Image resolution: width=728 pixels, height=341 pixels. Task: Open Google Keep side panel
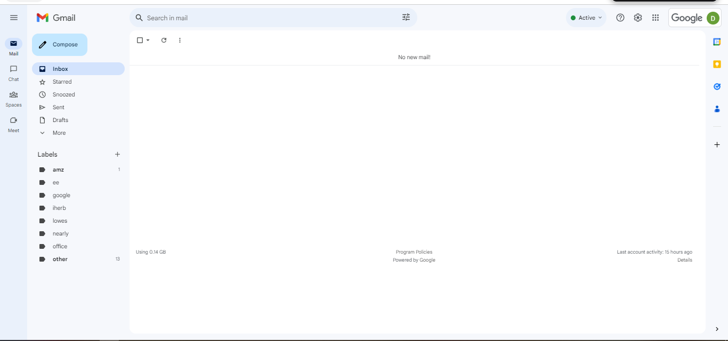[717, 64]
